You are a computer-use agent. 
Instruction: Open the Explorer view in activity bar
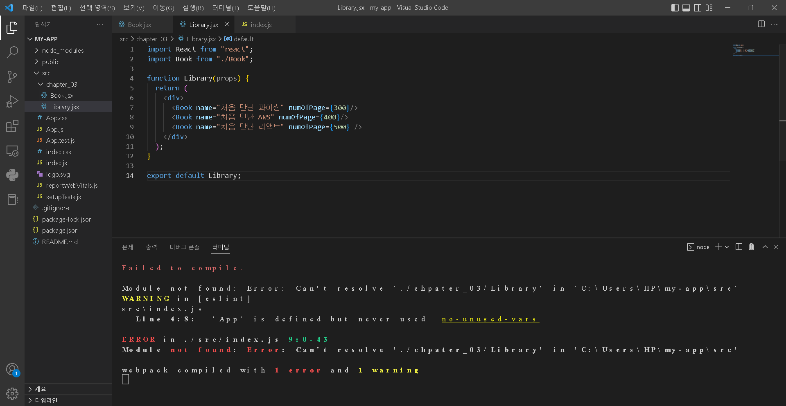click(x=12, y=28)
